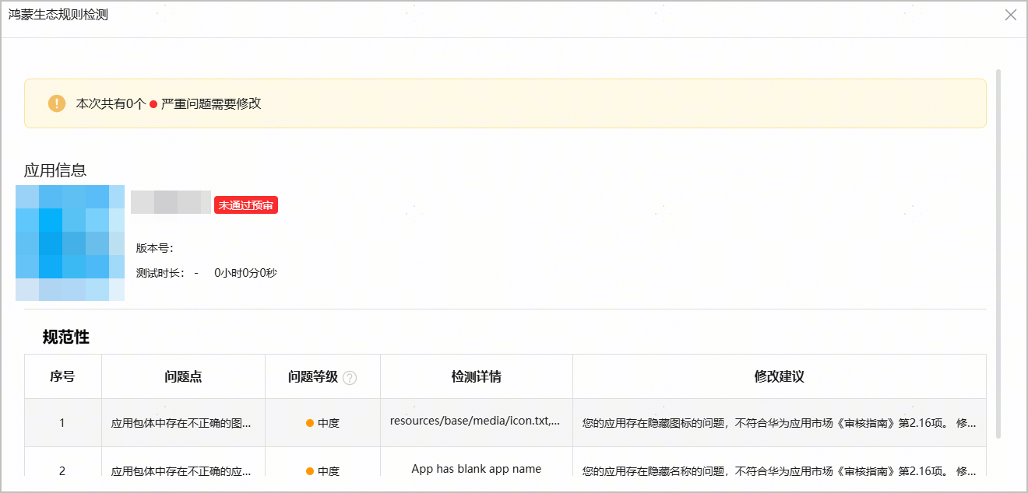Click 'App has blank app name' detail
This screenshot has height=493, width=1028.
(476, 469)
